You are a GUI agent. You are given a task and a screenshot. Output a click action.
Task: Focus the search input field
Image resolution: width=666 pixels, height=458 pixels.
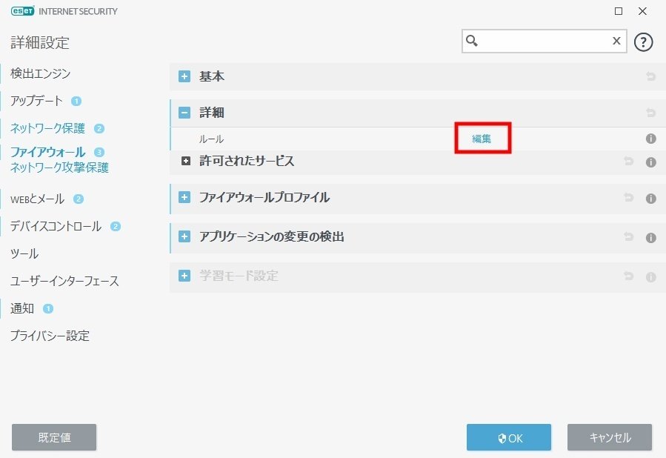coord(544,42)
